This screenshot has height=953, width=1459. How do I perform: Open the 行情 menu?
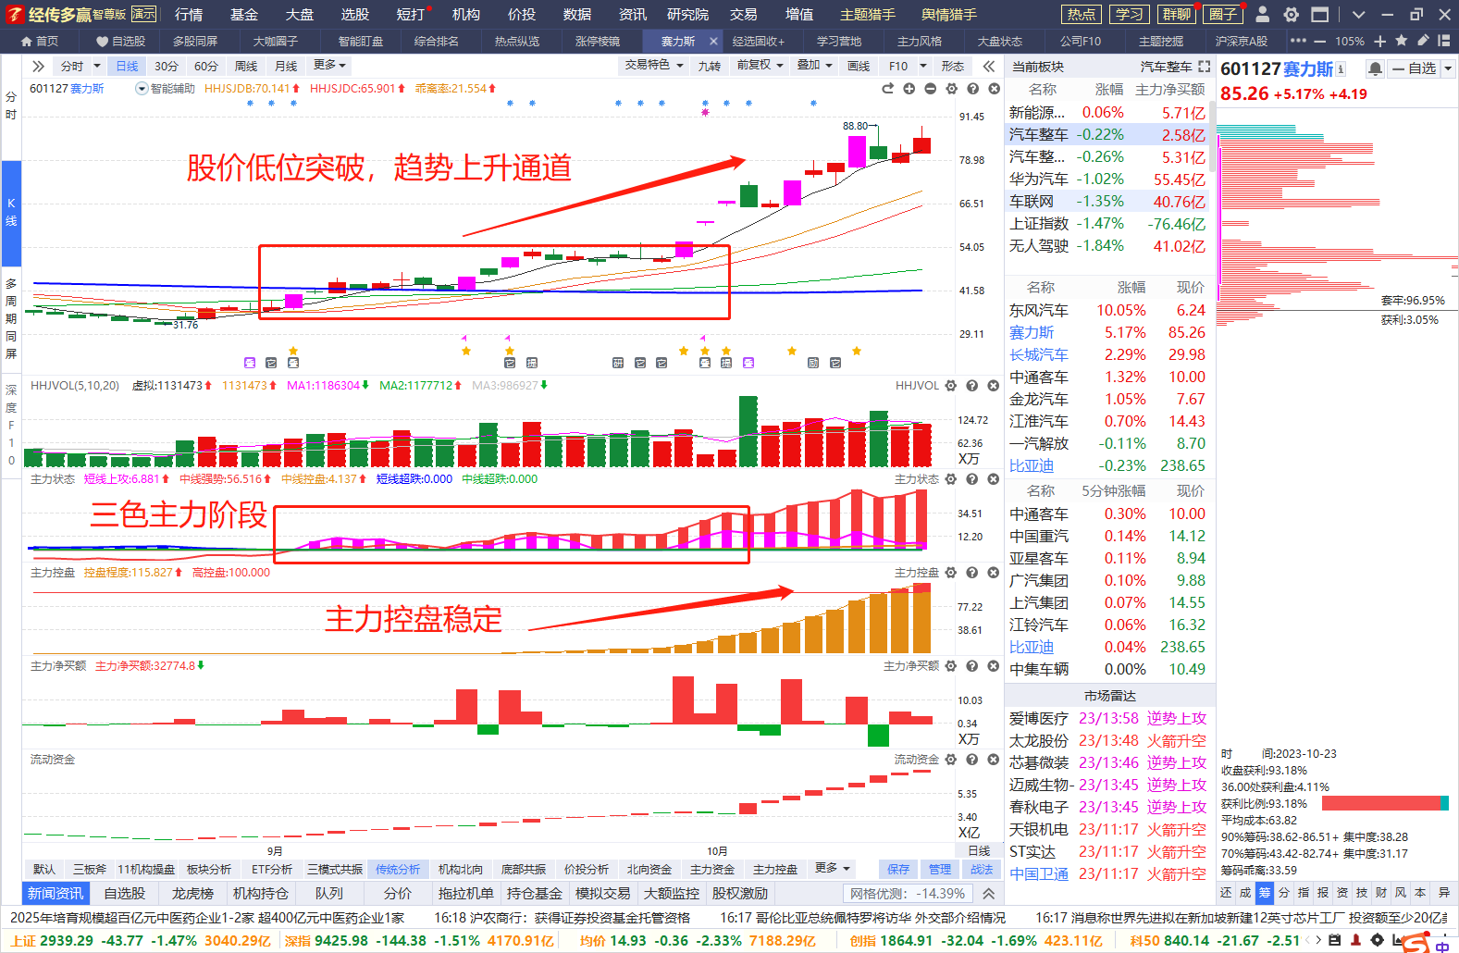(x=189, y=14)
